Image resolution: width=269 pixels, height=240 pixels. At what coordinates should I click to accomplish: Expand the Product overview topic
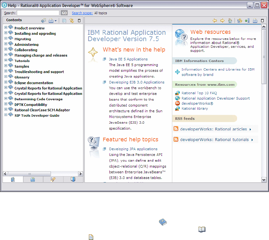click(x=6, y=27)
